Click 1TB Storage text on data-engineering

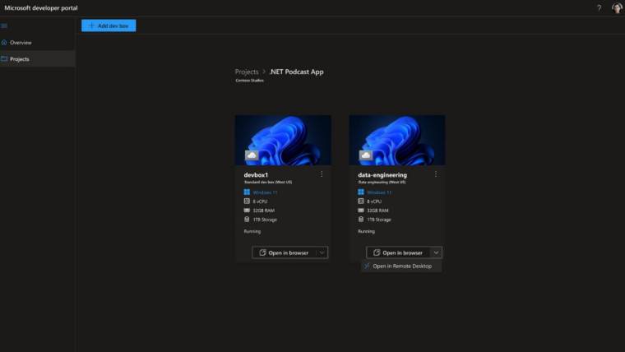[378, 220]
